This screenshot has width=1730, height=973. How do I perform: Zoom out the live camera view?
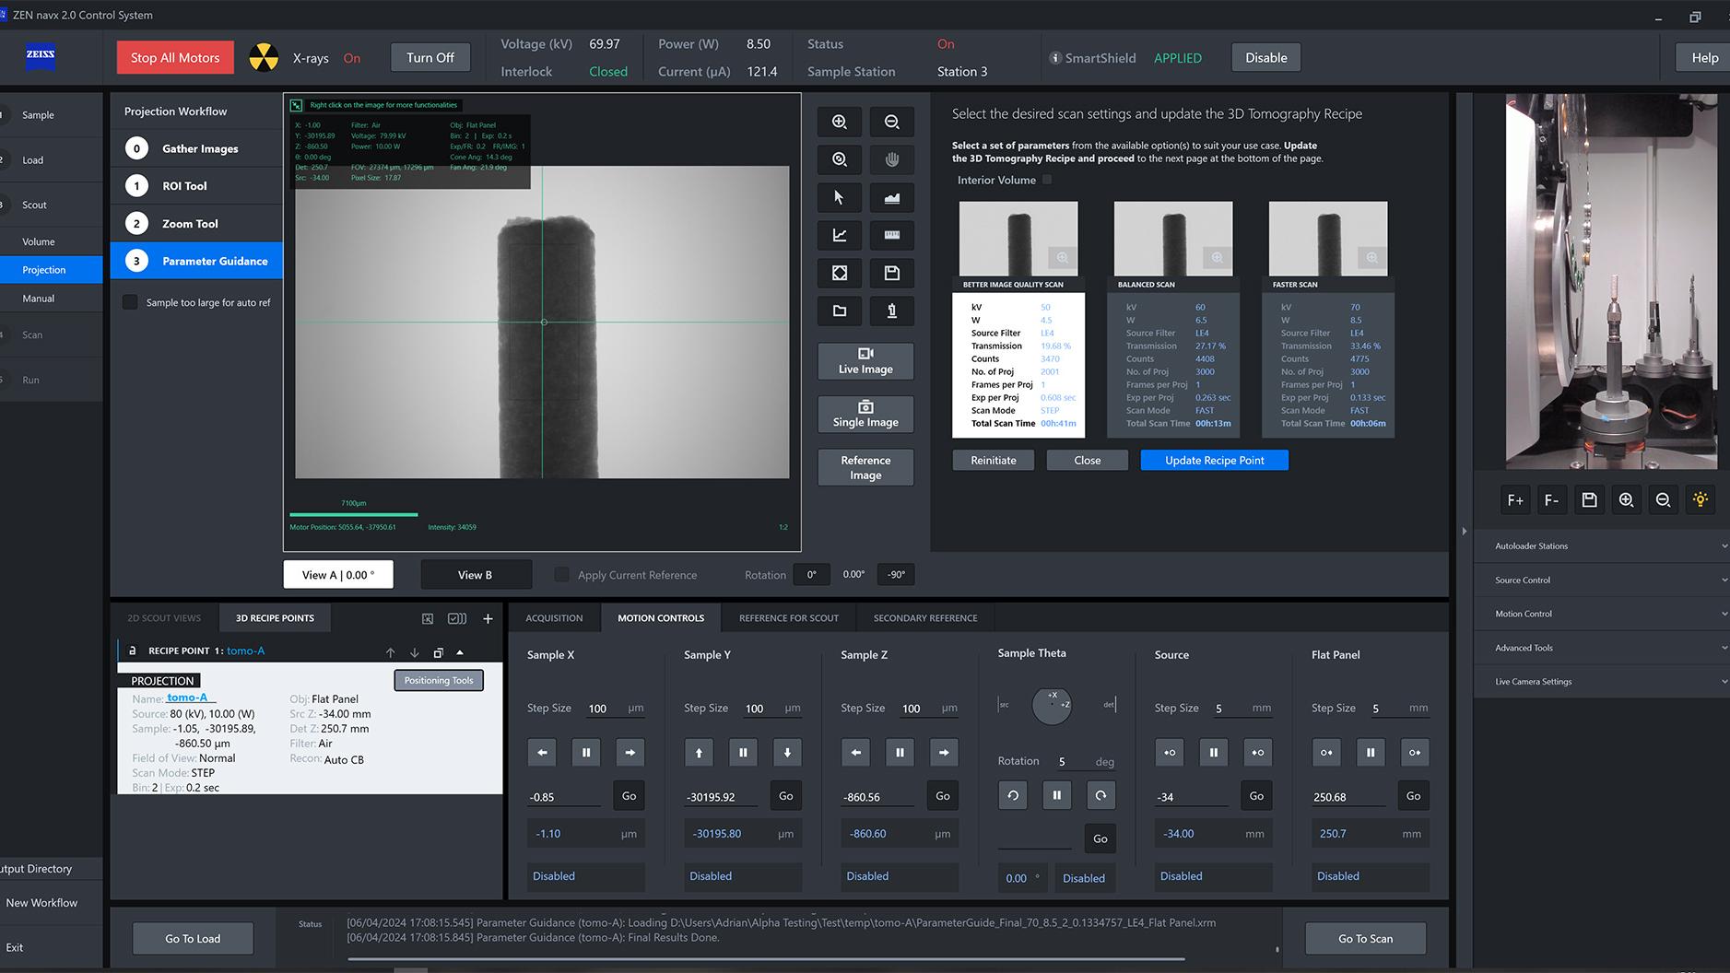[x=1663, y=499]
